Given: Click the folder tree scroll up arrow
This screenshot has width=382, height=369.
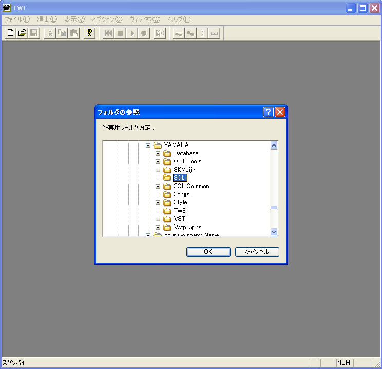Looking at the screenshot, I should (x=274, y=146).
